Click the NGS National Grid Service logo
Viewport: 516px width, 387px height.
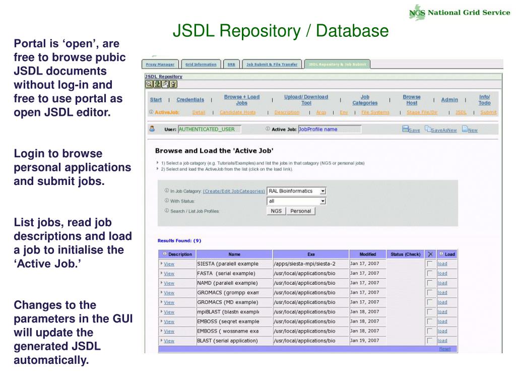tap(460, 13)
